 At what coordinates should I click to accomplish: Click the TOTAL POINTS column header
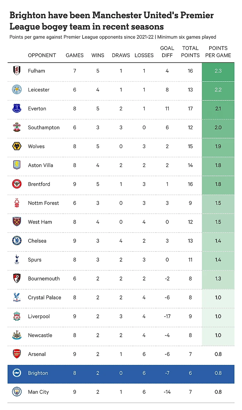(190, 52)
